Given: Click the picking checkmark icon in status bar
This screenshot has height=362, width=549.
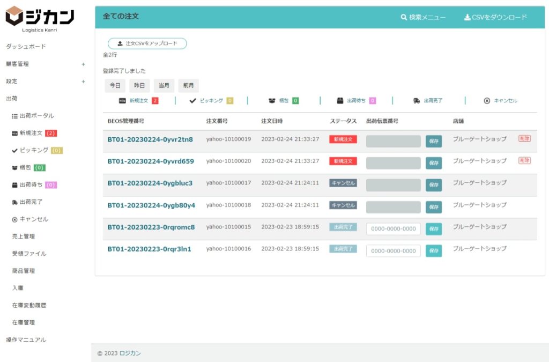Looking at the screenshot, I should [192, 100].
